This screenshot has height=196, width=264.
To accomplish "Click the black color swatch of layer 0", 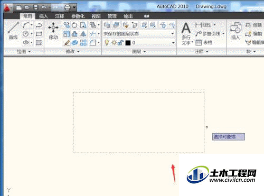I will [x=128, y=43].
